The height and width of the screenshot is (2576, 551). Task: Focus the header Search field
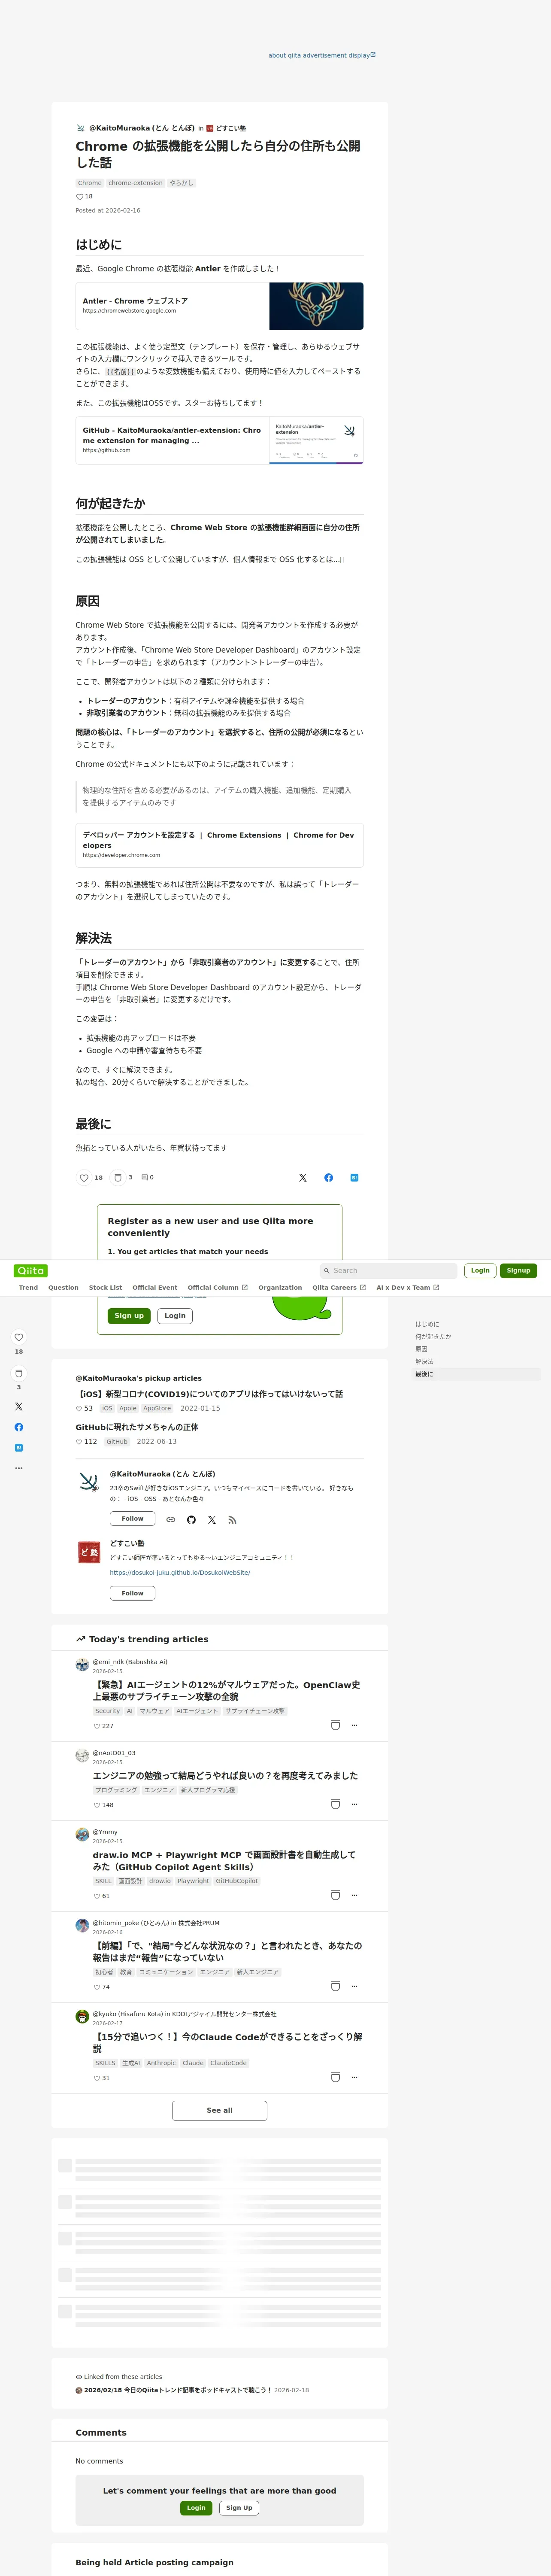pos(388,1270)
